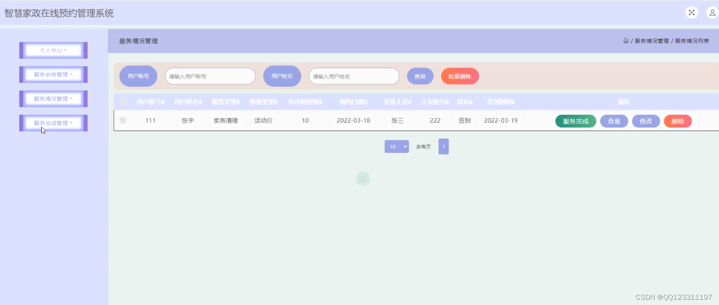Go to page 1 in pagination
Image resolution: width=719 pixels, height=305 pixels.
pyautogui.click(x=444, y=147)
